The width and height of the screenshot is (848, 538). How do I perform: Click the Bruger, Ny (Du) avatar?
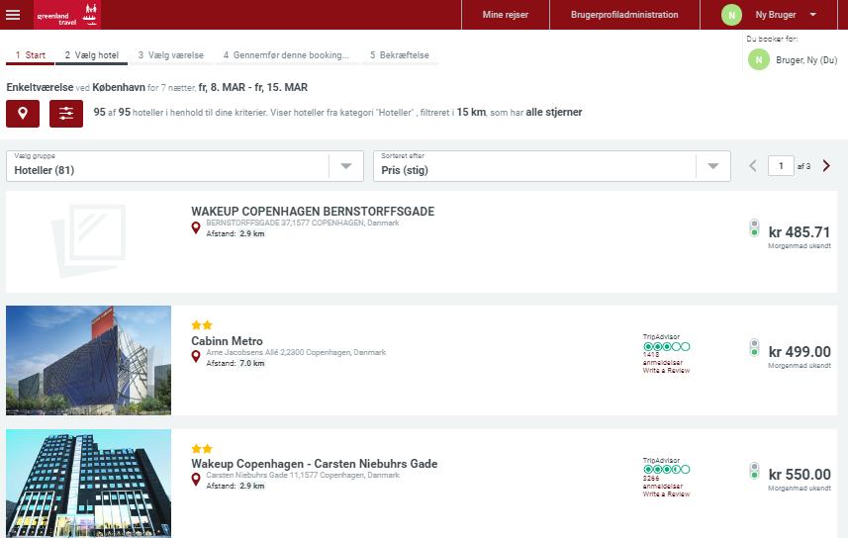759,60
